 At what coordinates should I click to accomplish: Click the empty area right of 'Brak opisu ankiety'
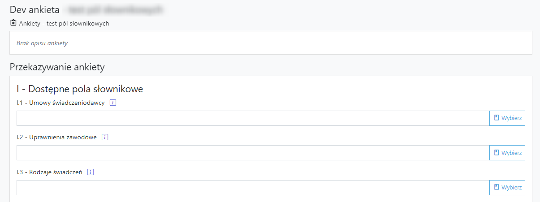[x=314, y=43]
